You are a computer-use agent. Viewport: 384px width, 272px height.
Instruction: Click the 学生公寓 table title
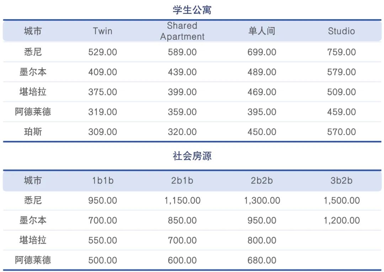coord(192,10)
